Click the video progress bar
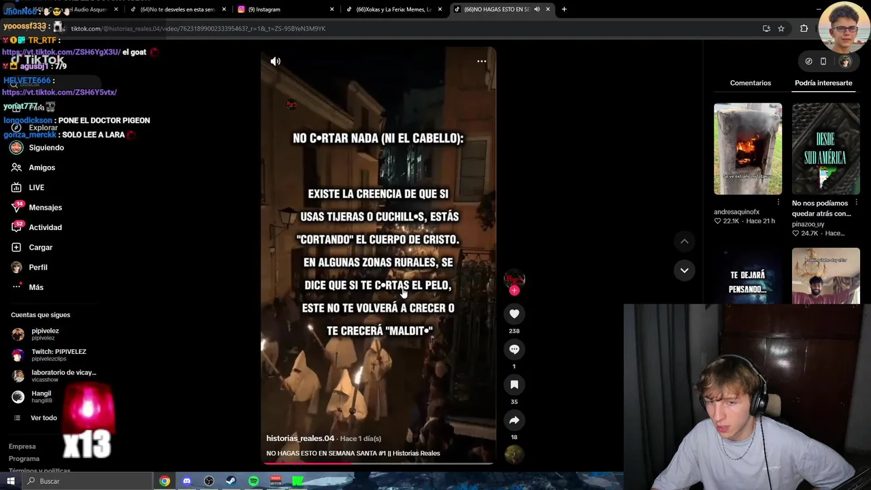Image resolution: width=871 pixels, height=490 pixels. pyautogui.click(x=378, y=463)
